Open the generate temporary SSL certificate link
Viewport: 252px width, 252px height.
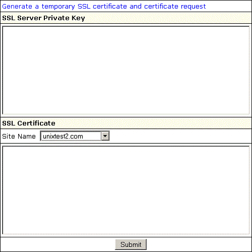pos(104,7)
